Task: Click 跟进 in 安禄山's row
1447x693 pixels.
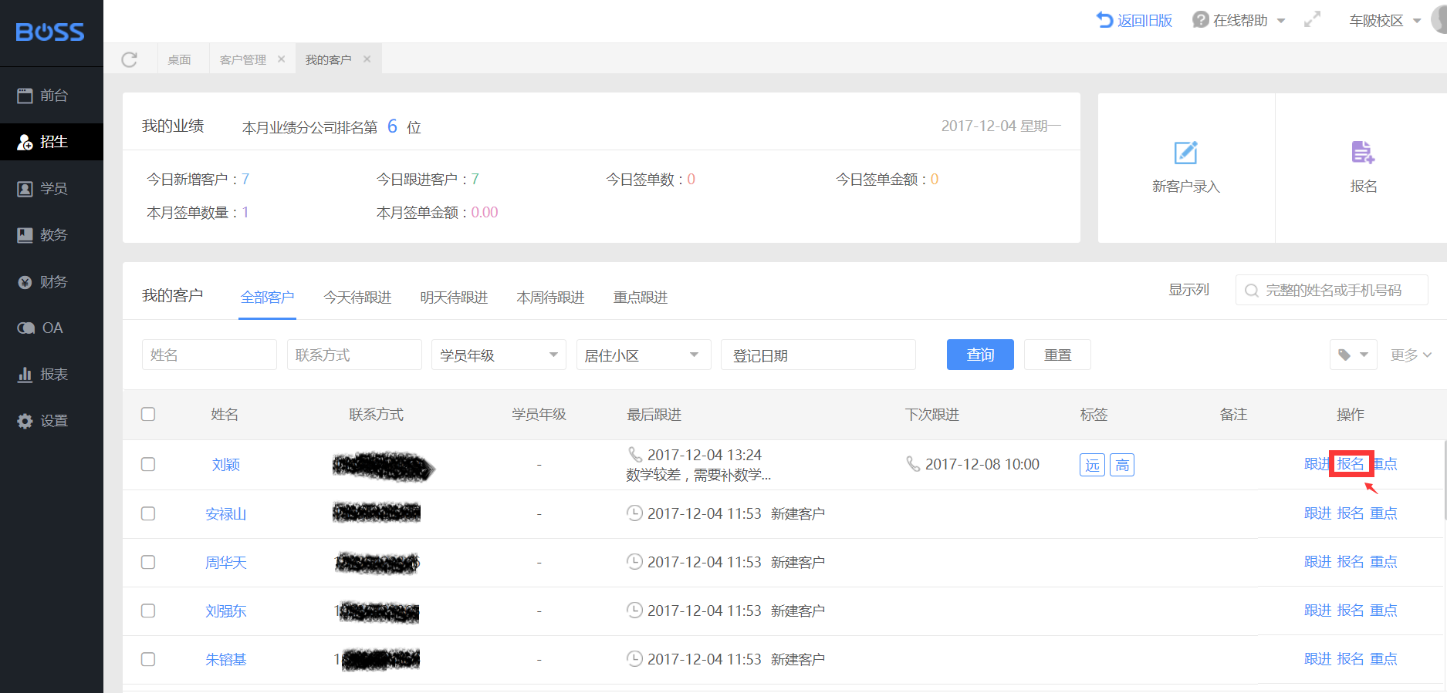Action: 1317,513
